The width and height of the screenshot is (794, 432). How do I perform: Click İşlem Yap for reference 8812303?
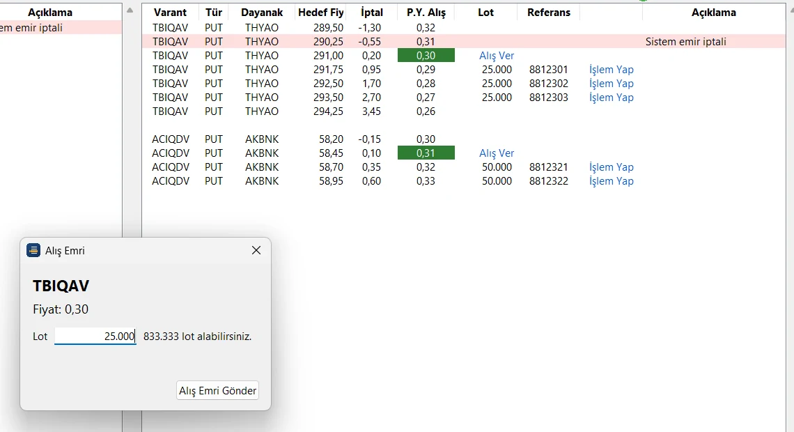coord(612,98)
